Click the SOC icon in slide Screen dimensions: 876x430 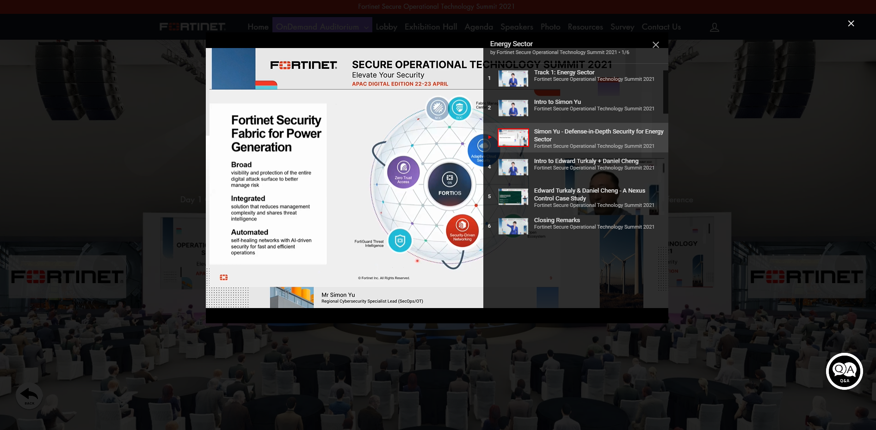(x=459, y=108)
